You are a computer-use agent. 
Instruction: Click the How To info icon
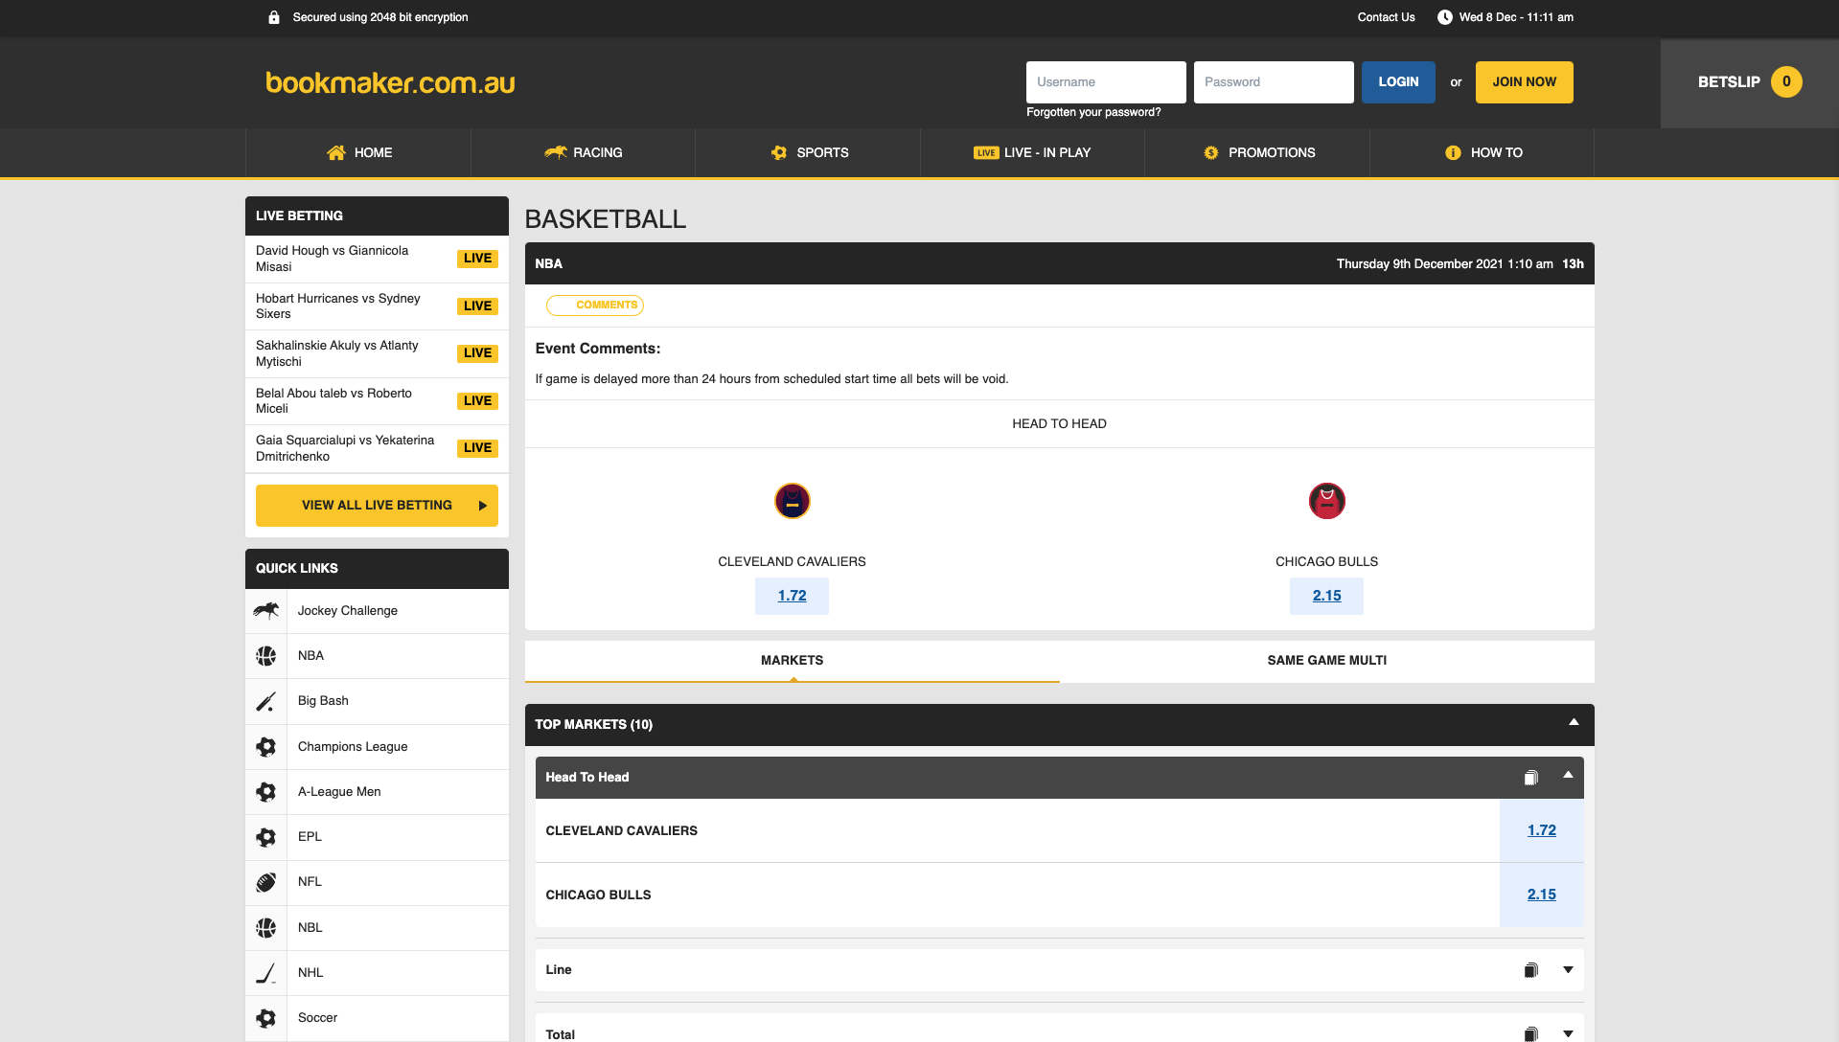(1453, 152)
